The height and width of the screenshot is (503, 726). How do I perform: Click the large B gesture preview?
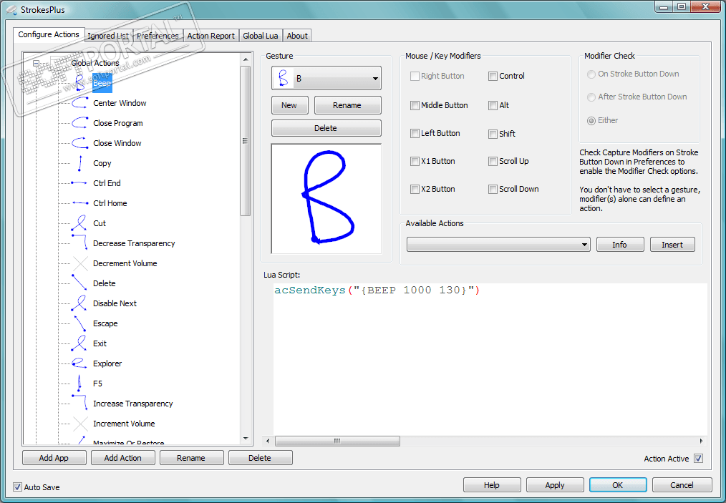[326, 198]
